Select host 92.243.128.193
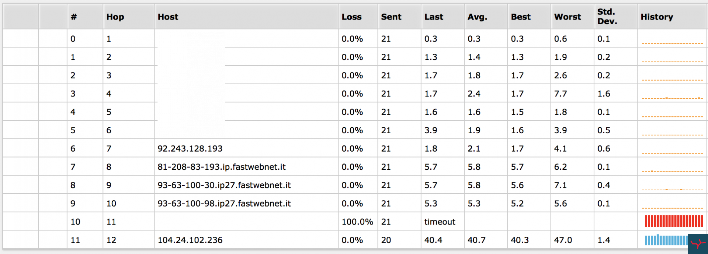This screenshot has height=254, width=708. coord(190,149)
